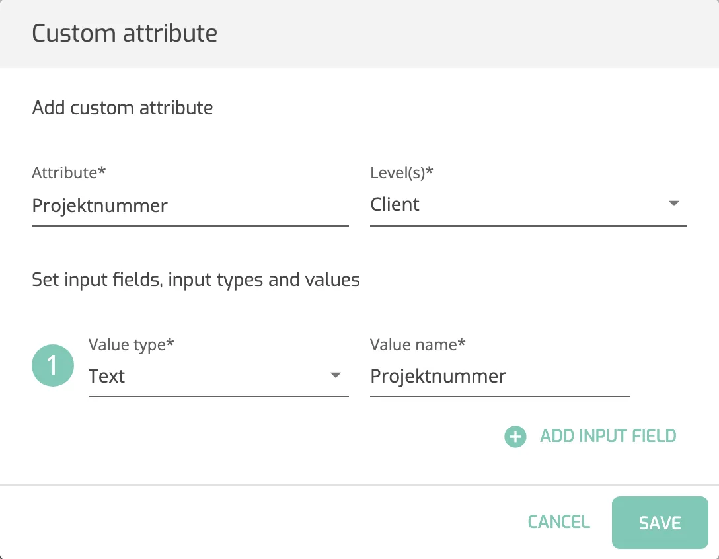
Task: Click the green plus circle icon
Action: (515, 437)
